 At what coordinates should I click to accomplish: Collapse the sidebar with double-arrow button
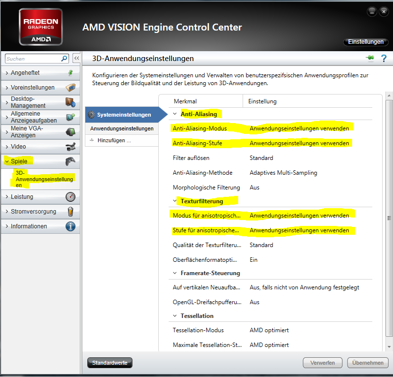click(76, 58)
